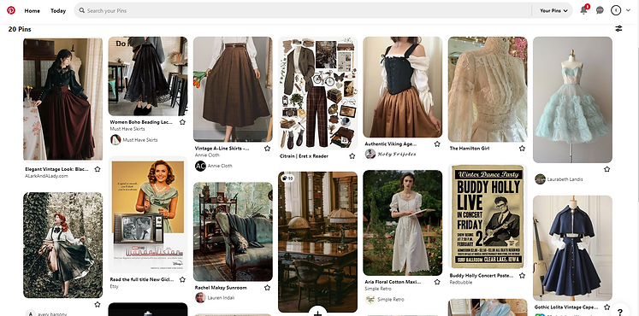This screenshot has height=316, width=639.
Task: Star the Laurabeth Landis blue tulle dress pin
Action: point(606,169)
